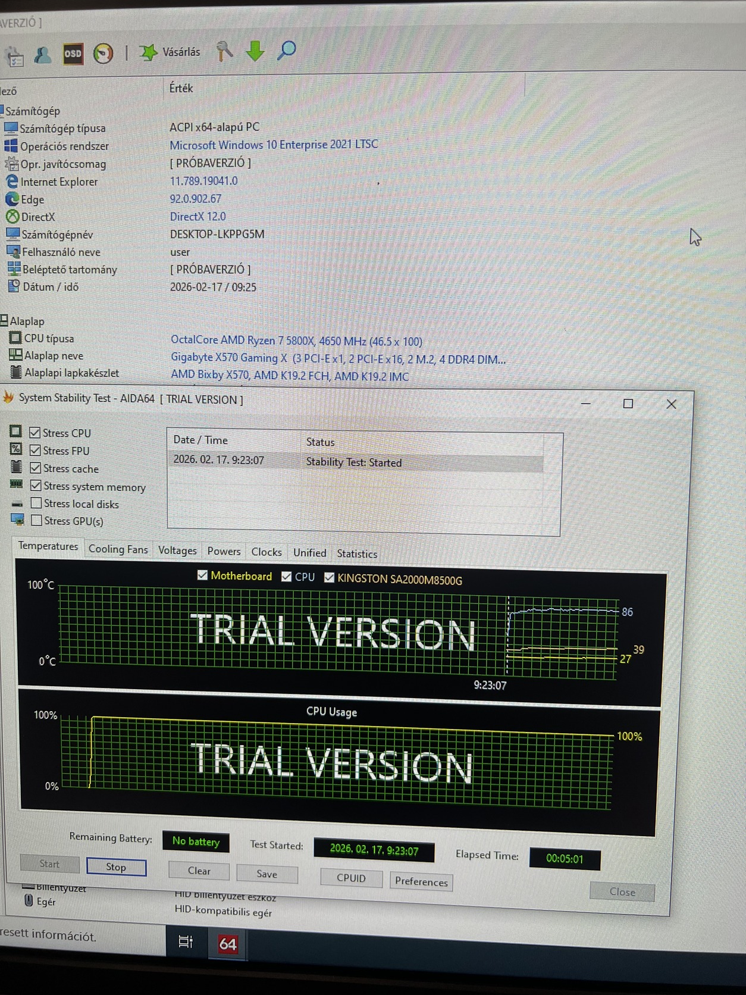The height and width of the screenshot is (995, 746).
Task: Switch to the Temperatures tab
Action: click(x=48, y=546)
